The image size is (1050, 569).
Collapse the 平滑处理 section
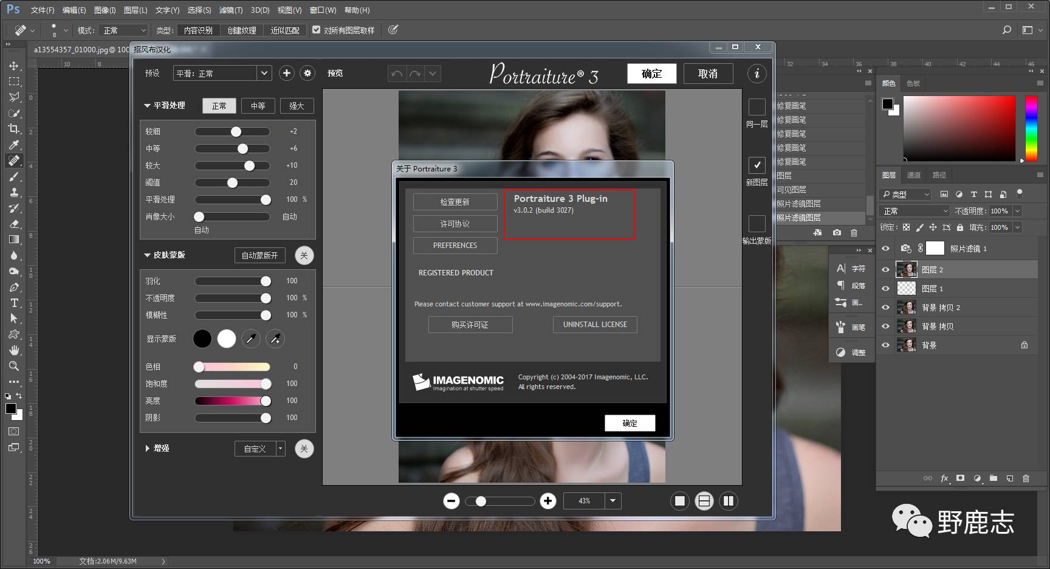pos(147,106)
